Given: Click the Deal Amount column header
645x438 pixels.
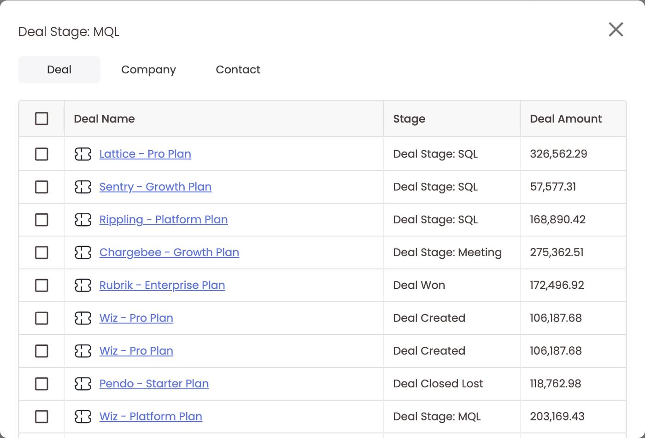Looking at the screenshot, I should [573, 119].
